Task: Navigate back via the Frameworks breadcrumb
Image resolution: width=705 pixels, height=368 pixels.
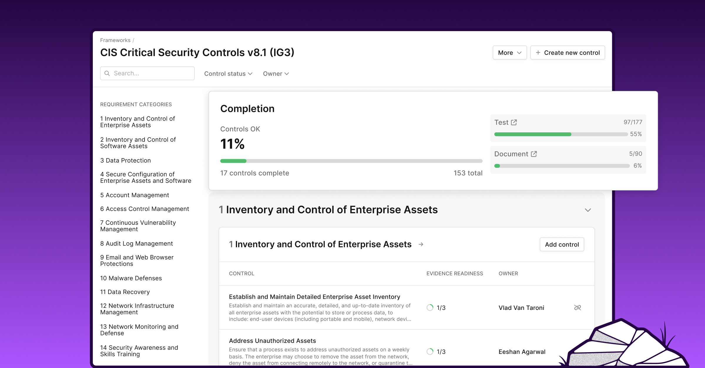Action: [115, 40]
